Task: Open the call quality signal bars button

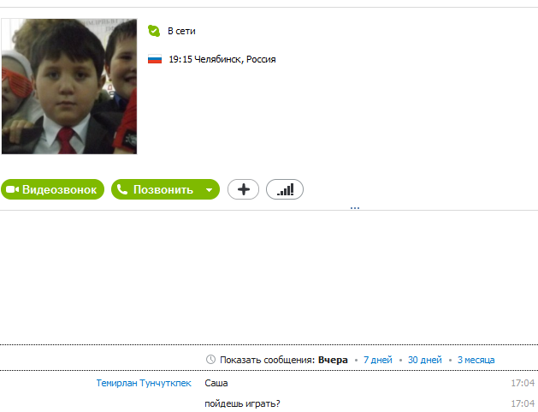Action: [285, 189]
